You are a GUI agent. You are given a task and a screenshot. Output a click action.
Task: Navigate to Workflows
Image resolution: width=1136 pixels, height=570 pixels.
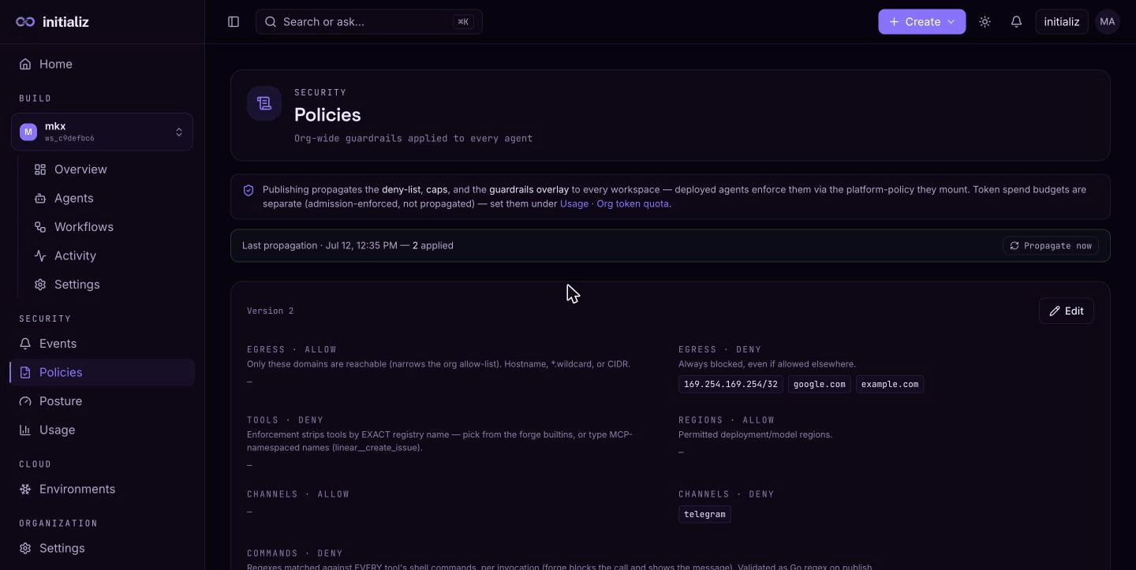coord(110,227)
